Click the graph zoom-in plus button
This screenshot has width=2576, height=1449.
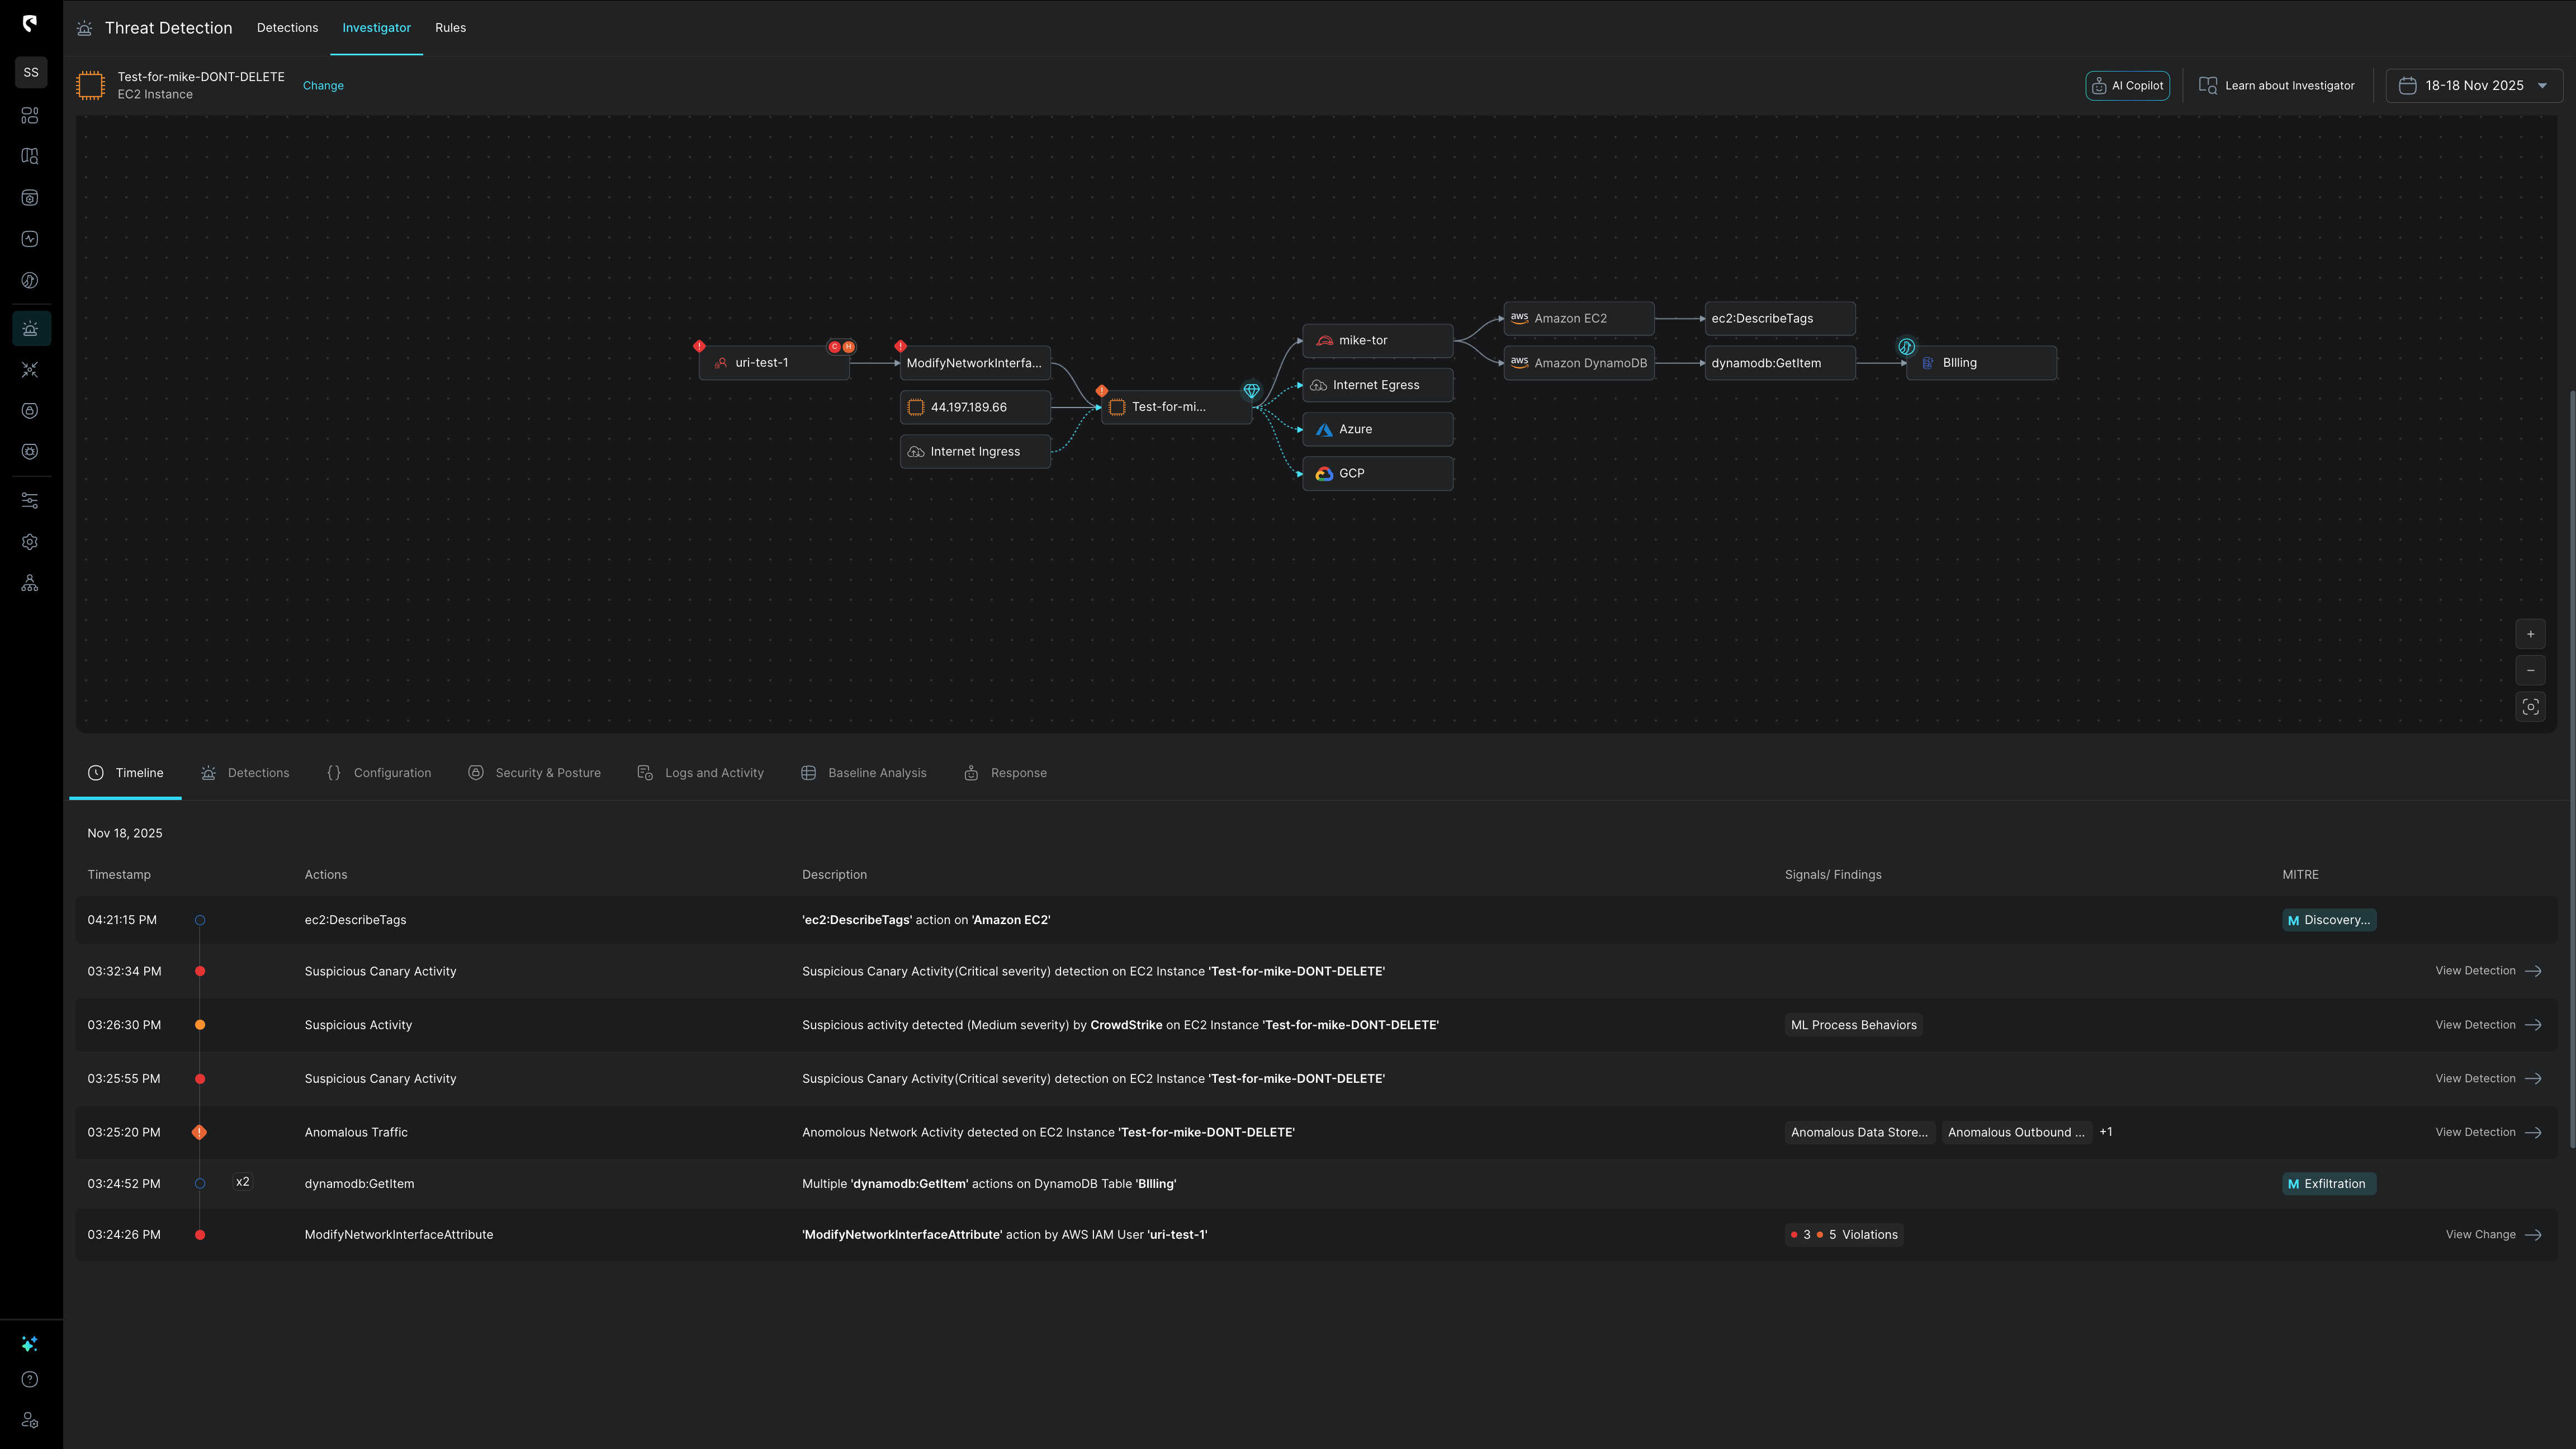pos(2530,634)
